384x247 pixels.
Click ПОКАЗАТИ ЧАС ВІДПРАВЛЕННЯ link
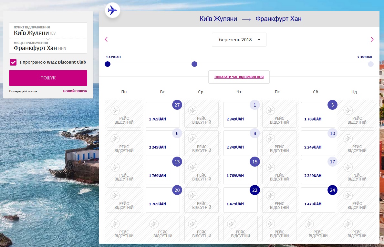[x=239, y=77]
